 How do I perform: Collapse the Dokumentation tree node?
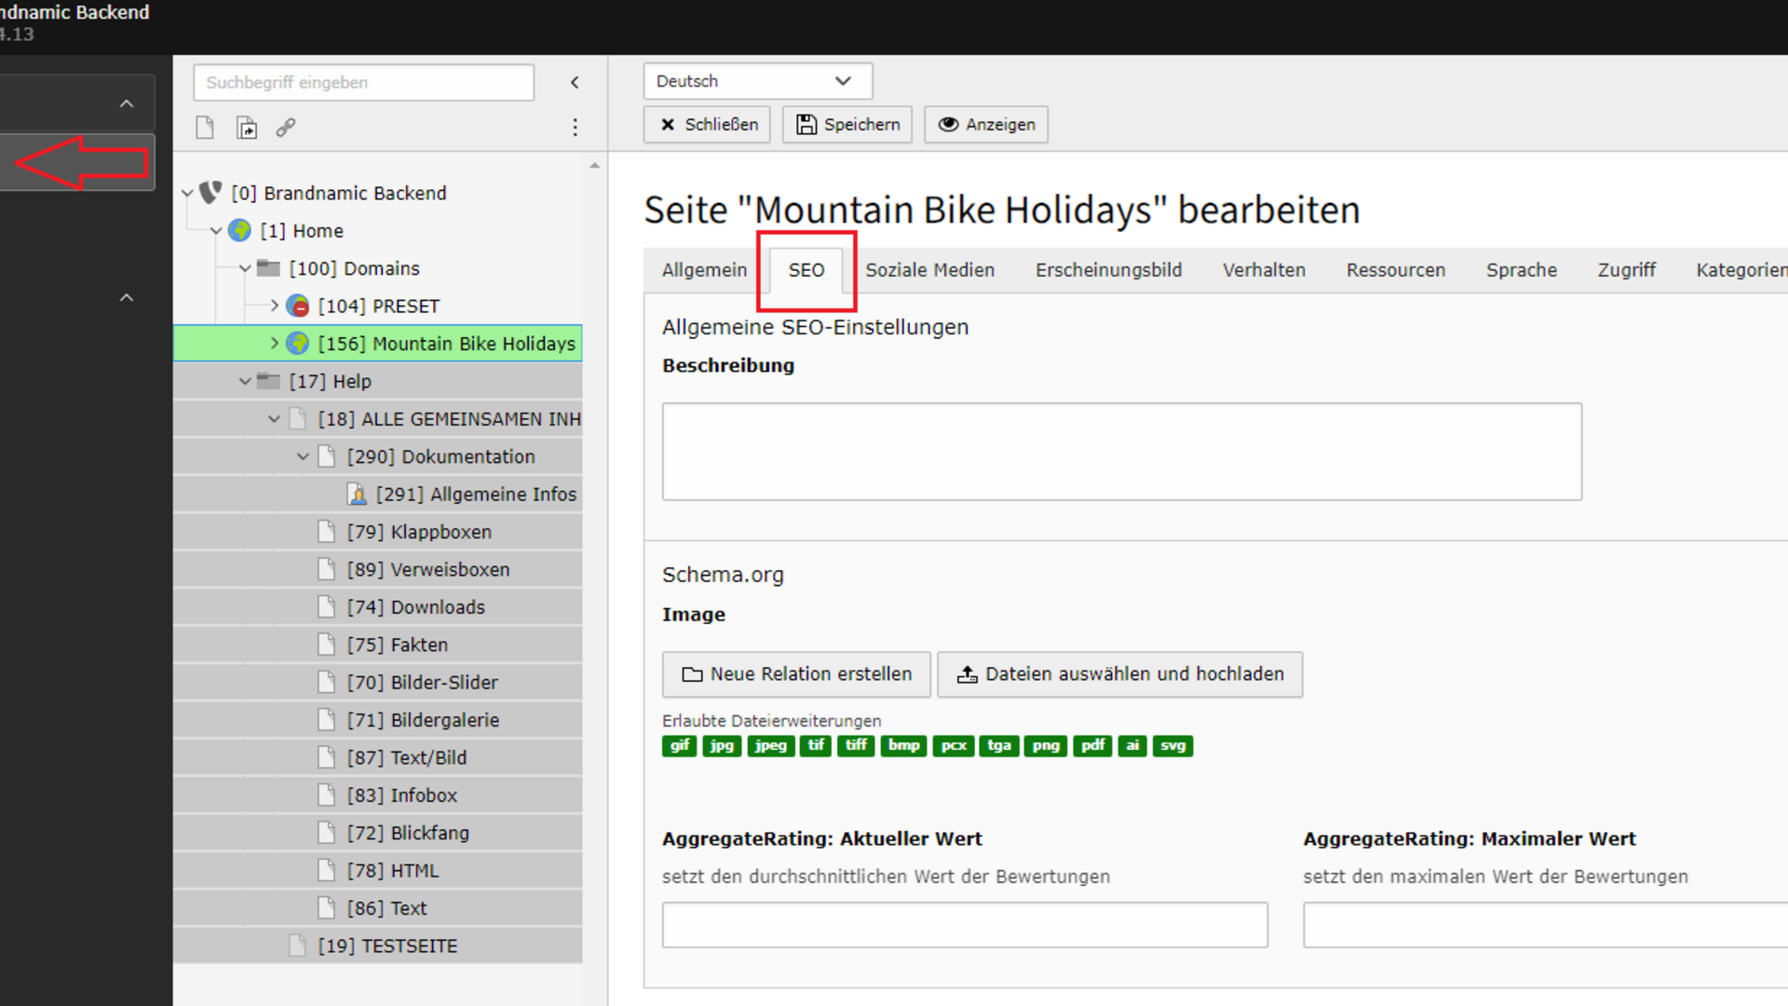[x=303, y=456]
